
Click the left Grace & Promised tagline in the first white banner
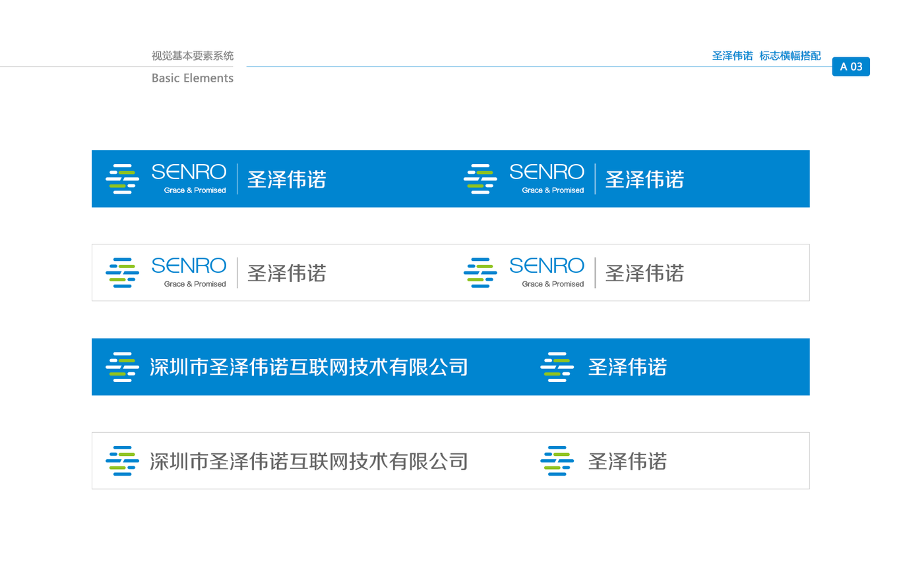[x=195, y=284]
